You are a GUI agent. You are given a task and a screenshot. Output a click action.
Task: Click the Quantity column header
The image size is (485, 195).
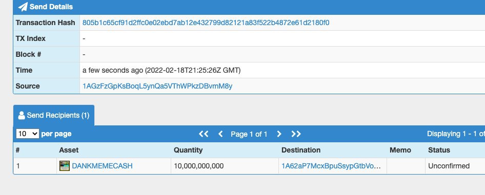tap(188, 150)
